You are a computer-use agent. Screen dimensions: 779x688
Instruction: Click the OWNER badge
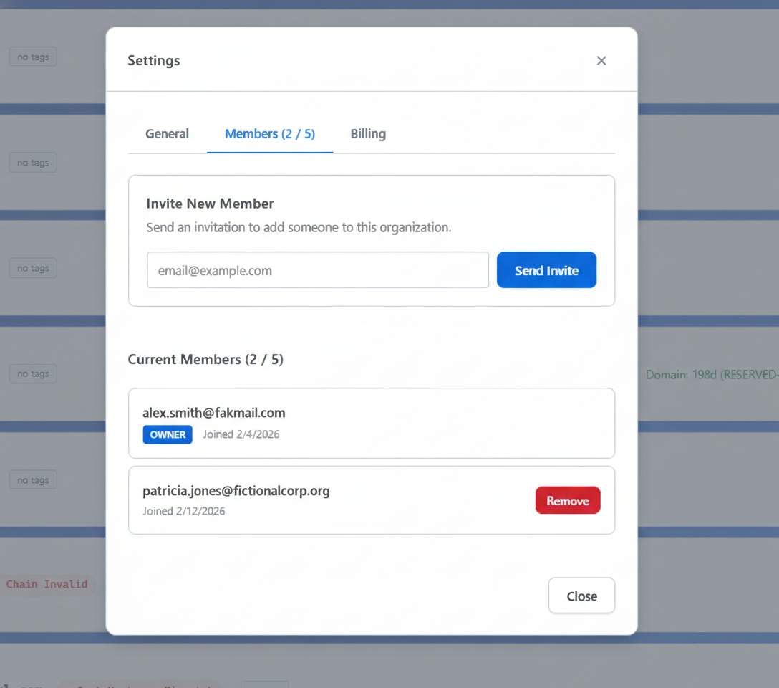[168, 434]
